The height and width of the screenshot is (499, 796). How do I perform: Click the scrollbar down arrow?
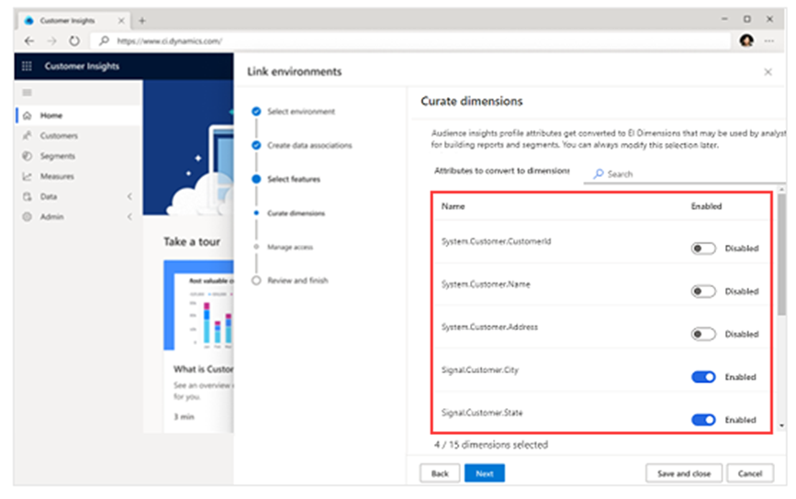[x=782, y=426]
